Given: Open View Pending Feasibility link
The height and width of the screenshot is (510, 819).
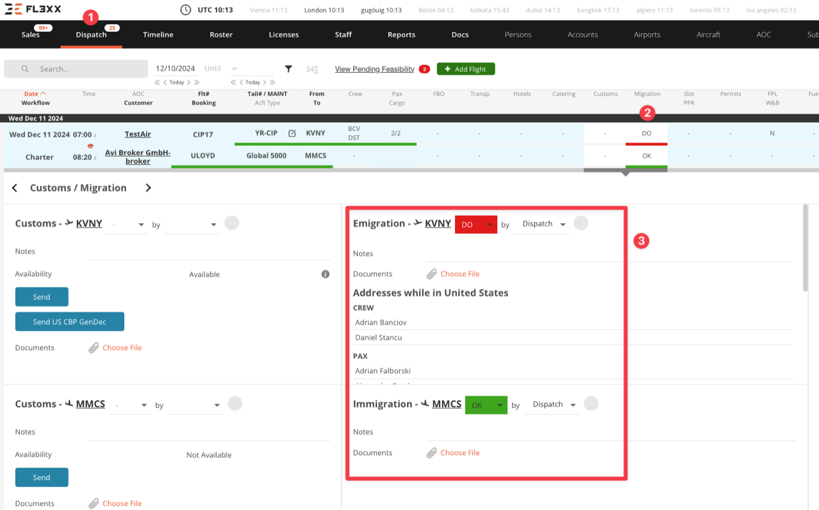Looking at the screenshot, I should click(x=374, y=69).
